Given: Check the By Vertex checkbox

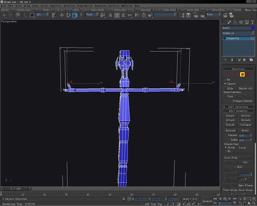Looking at the screenshot, I should (225, 79).
